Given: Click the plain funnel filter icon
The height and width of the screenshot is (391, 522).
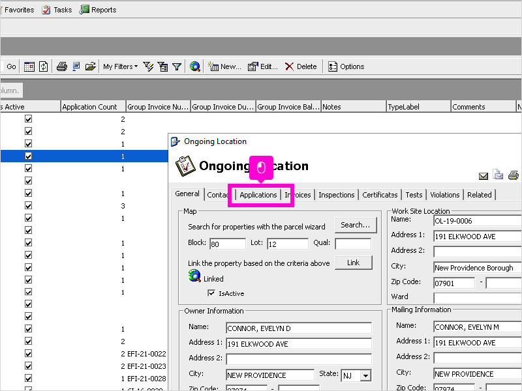Looking at the screenshot, I should 177,67.
